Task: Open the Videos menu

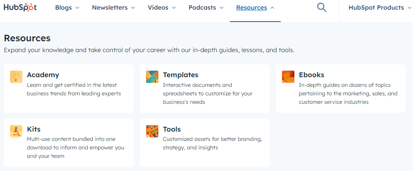Action: click(158, 8)
